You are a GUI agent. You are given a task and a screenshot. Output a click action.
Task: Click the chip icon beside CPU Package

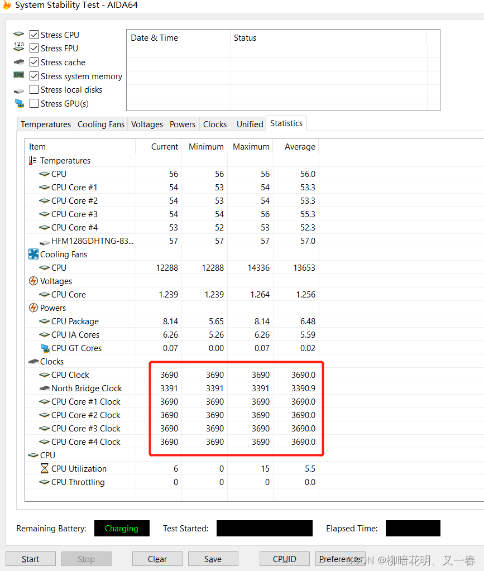point(45,321)
